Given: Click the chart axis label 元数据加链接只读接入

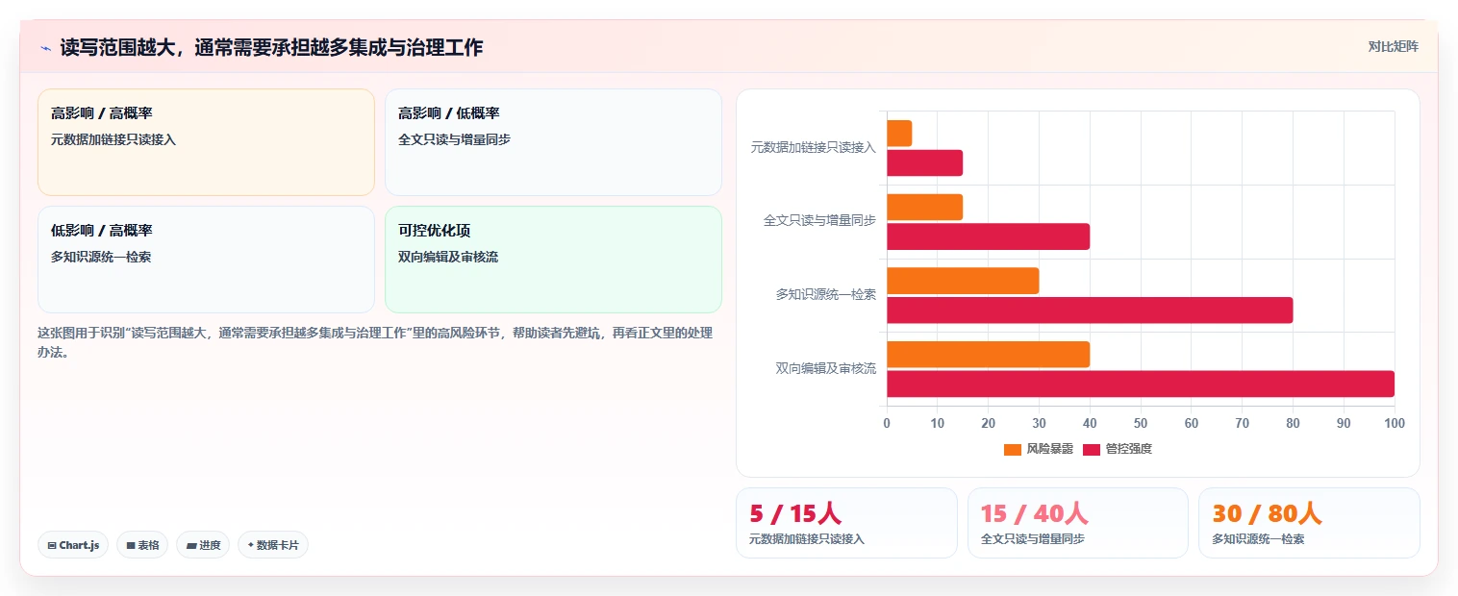Looking at the screenshot, I should (814, 147).
